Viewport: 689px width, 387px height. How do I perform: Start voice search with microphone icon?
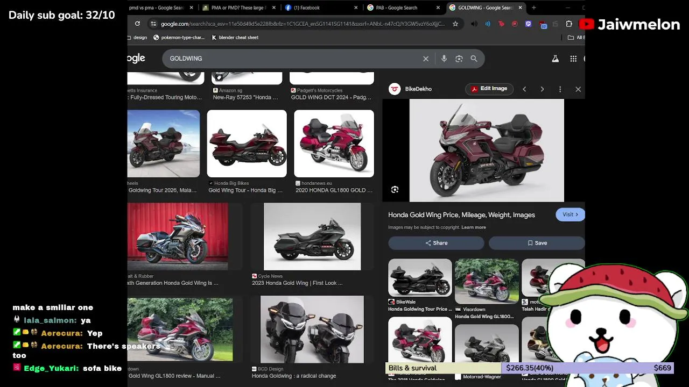(444, 59)
